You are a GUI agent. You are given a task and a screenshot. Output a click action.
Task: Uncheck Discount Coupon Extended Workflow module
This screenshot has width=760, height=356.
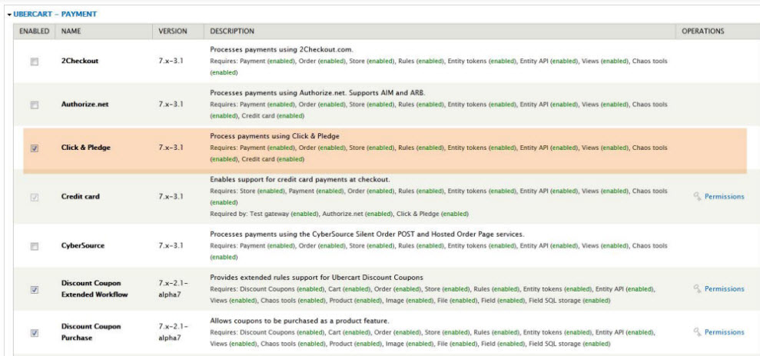tap(35, 290)
